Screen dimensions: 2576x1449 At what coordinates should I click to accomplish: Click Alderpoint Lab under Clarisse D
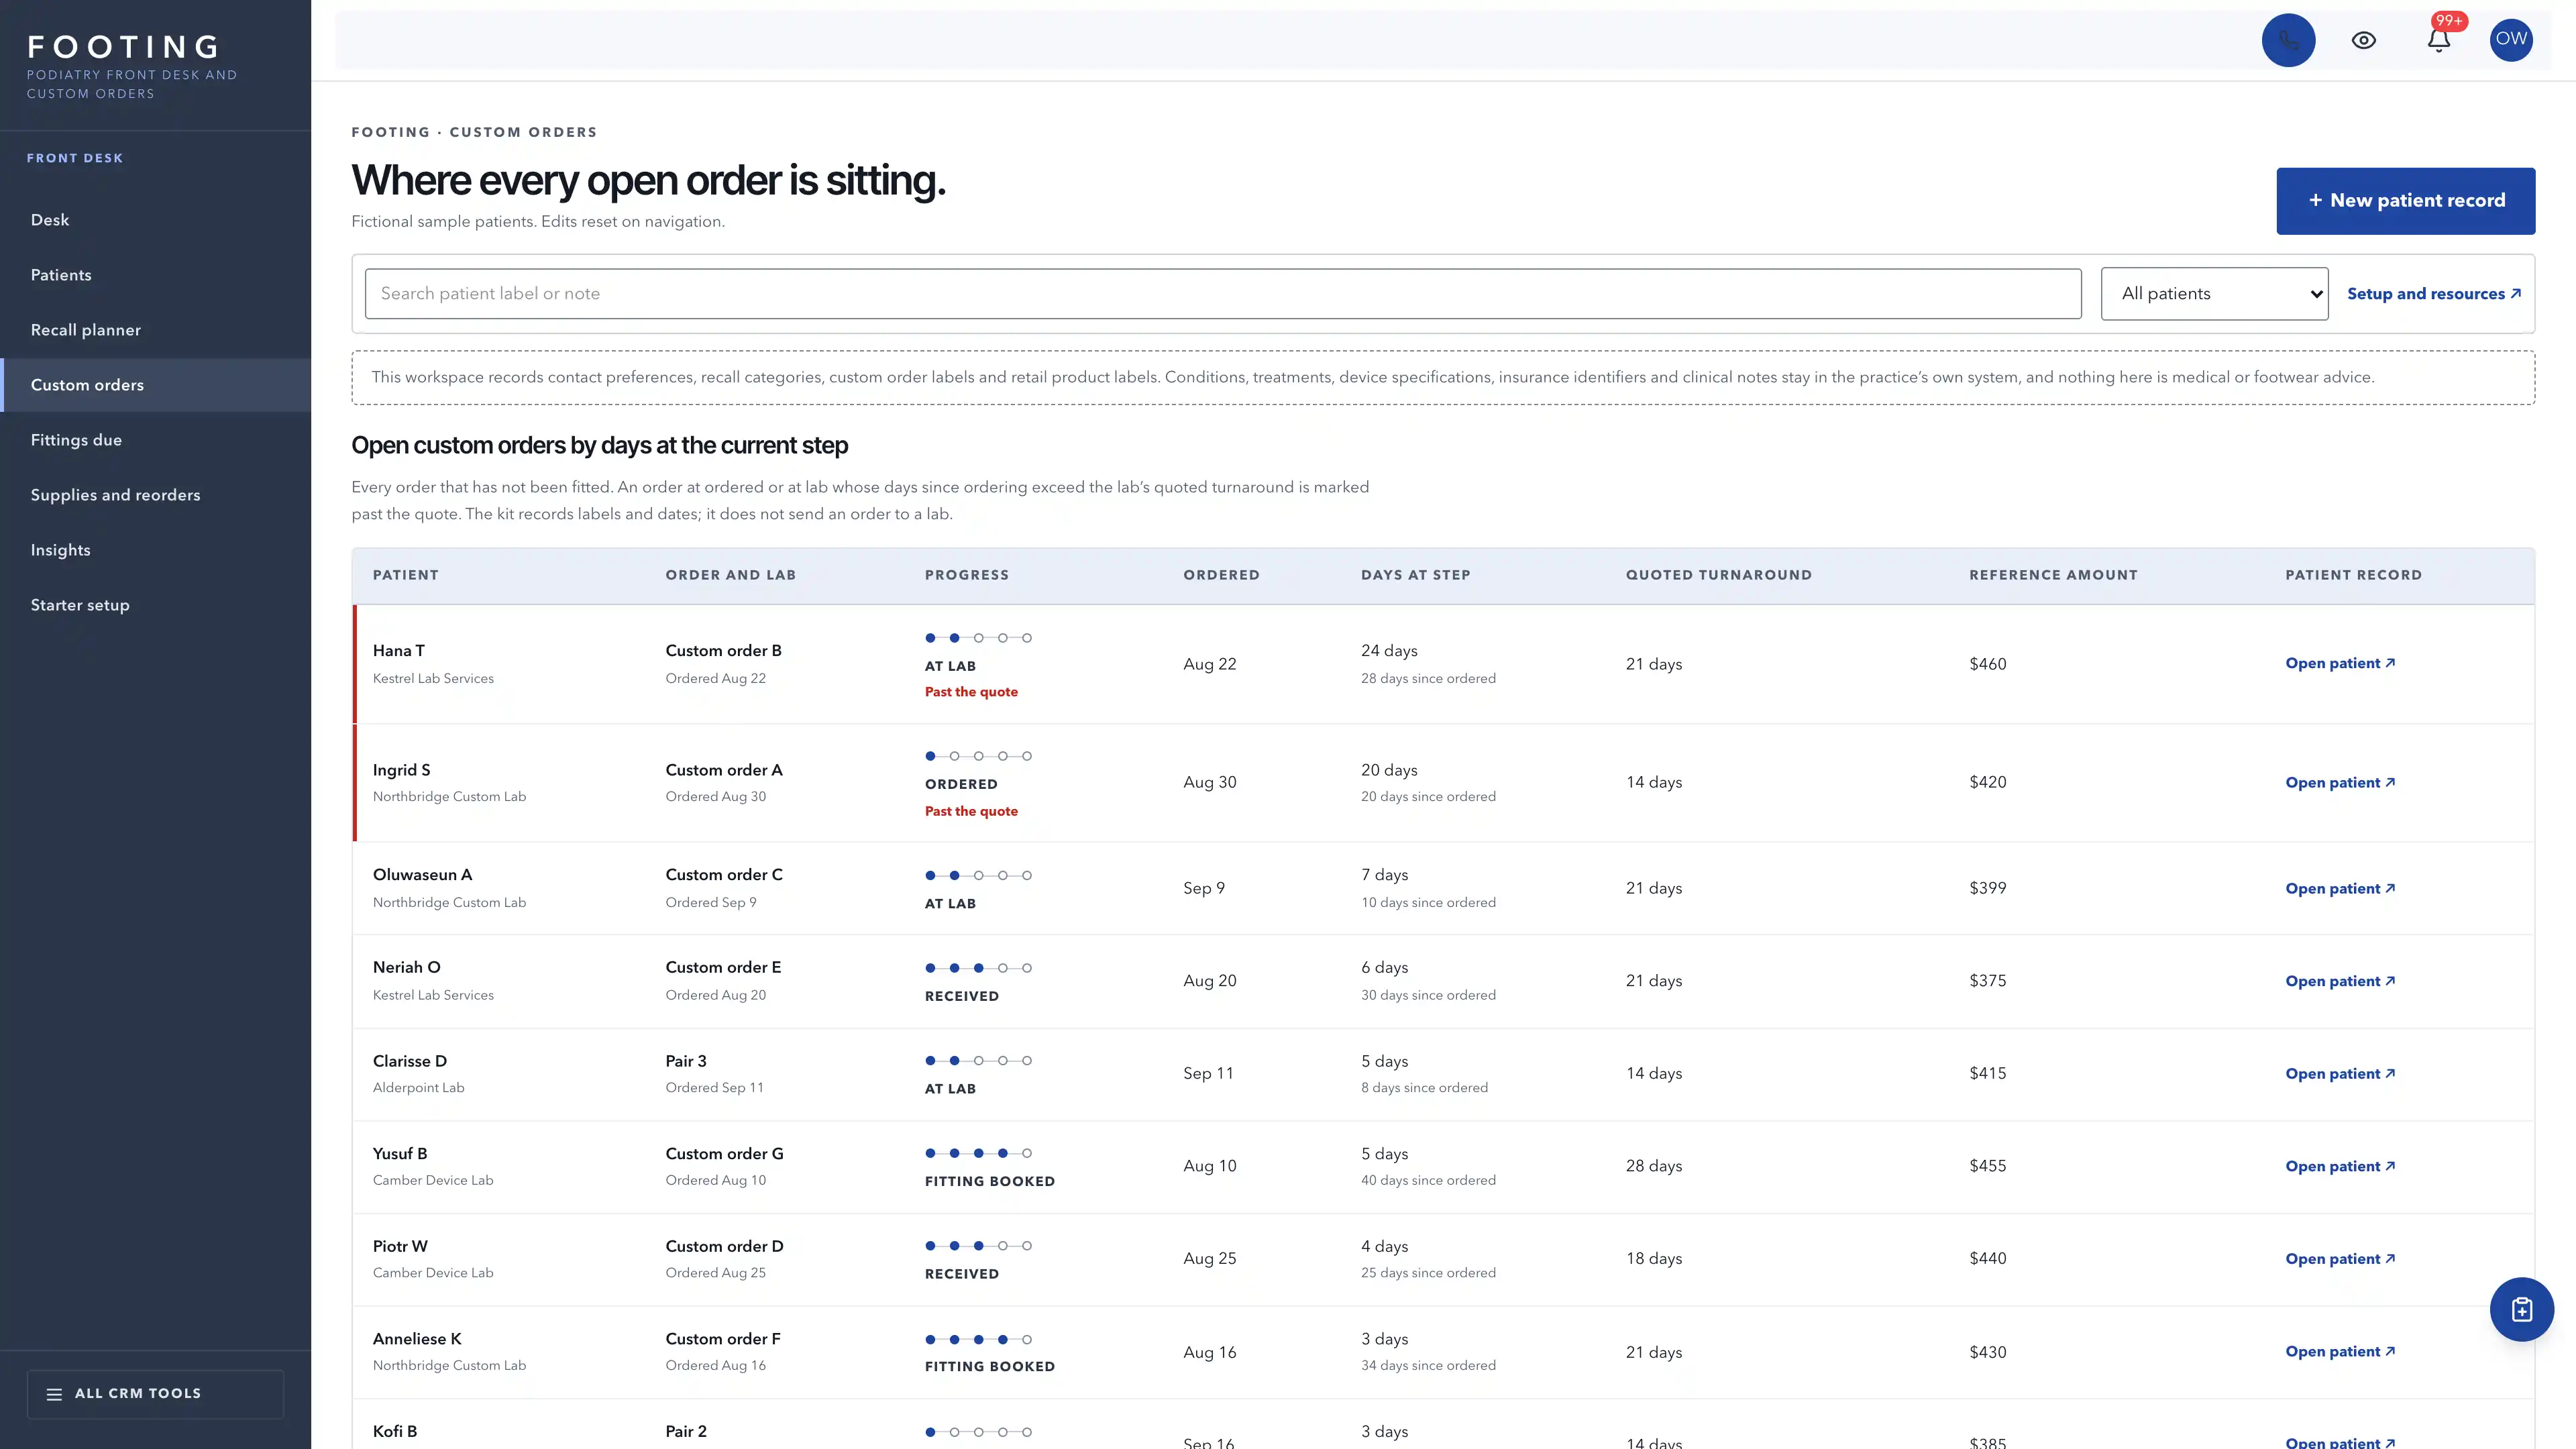pos(418,1087)
